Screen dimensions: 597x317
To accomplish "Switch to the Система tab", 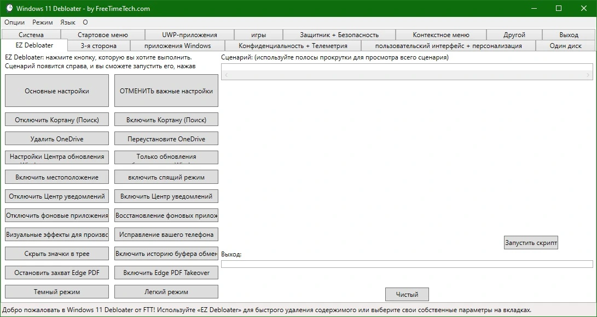I will 31,34.
